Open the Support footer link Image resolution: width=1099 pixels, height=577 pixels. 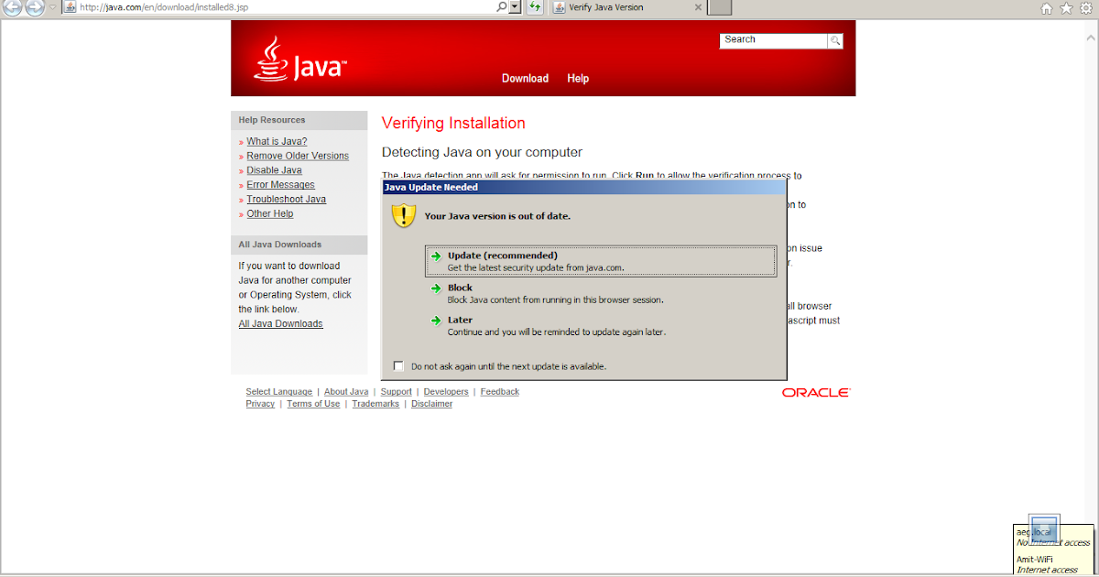[397, 392]
